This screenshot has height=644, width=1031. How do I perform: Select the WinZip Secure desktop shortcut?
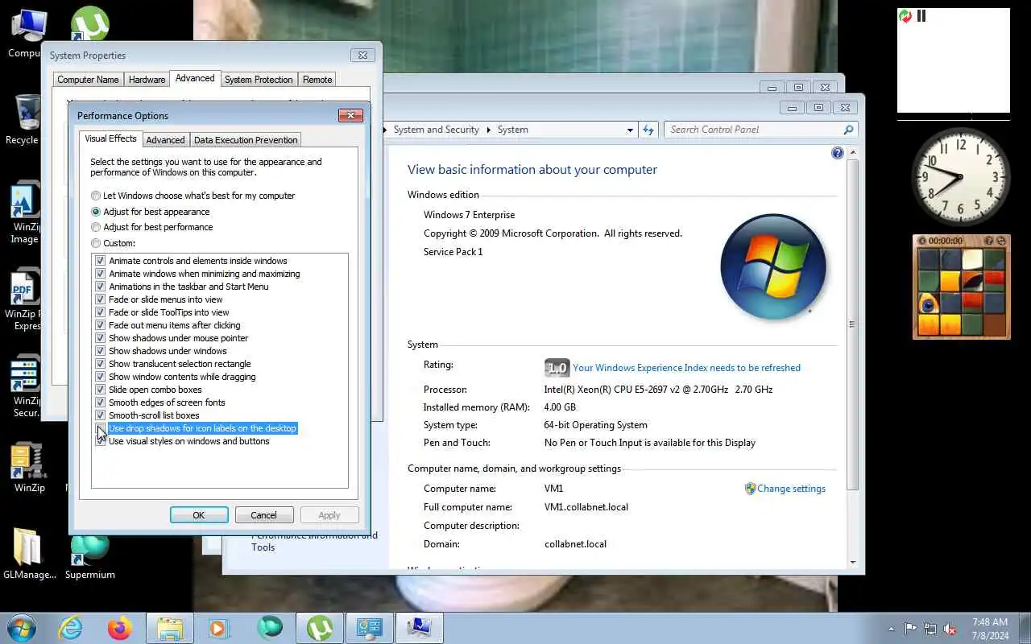26,388
